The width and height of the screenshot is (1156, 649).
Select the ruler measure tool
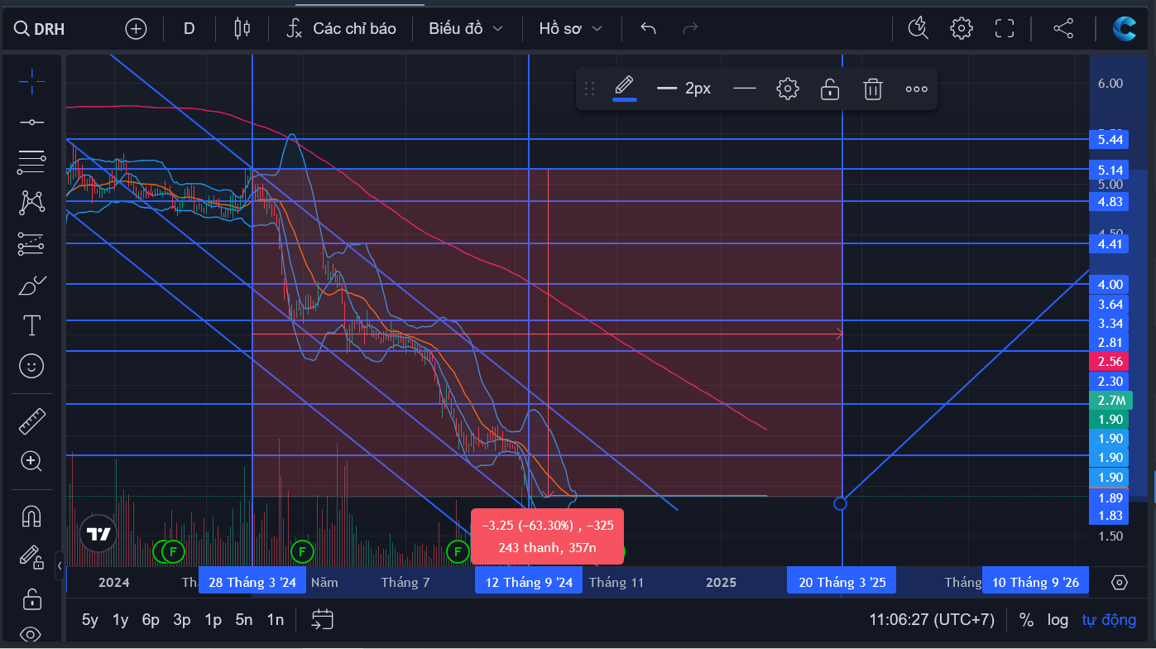point(31,422)
